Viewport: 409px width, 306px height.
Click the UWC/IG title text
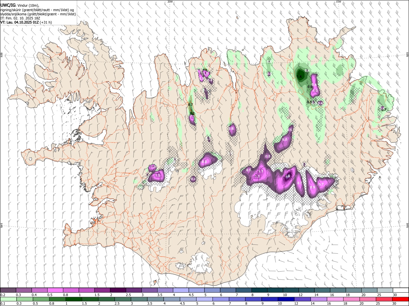click(x=8, y=5)
